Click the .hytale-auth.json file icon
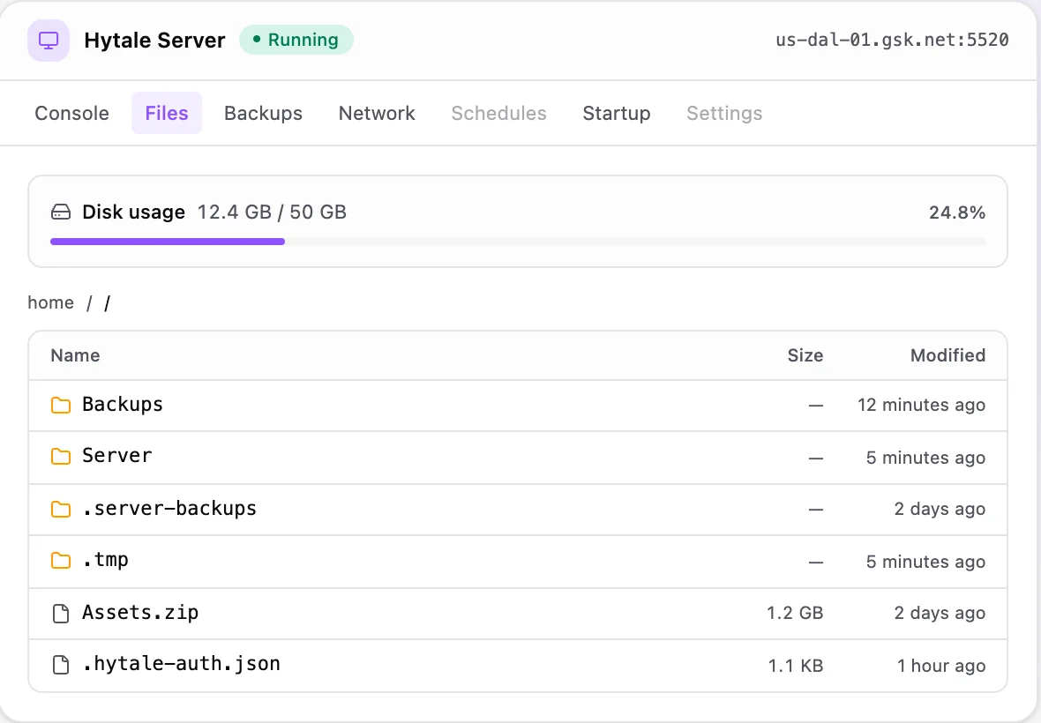The width and height of the screenshot is (1041, 723). [60, 665]
